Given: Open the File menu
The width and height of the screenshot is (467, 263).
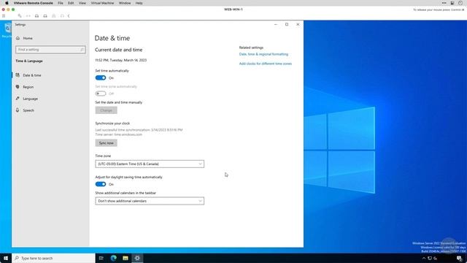Looking at the screenshot, I should point(61,3).
